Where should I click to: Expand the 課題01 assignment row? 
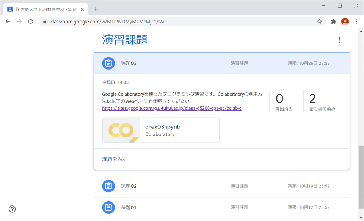[221, 207]
